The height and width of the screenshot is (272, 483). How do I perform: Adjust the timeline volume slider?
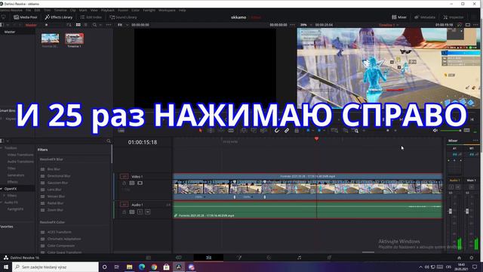(x=451, y=131)
